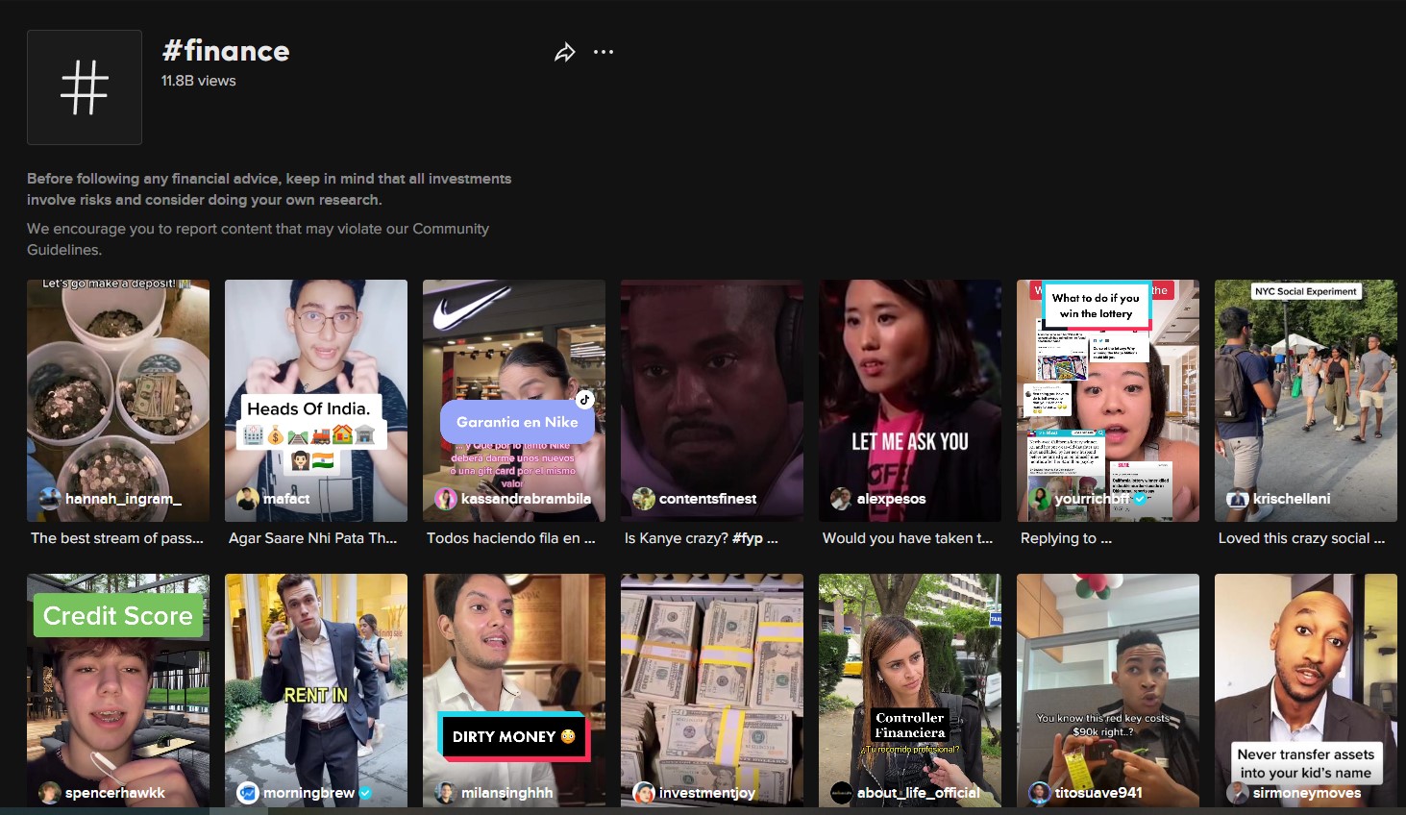Click username investmentjoy
The width and height of the screenshot is (1406, 815).
[707, 793]
